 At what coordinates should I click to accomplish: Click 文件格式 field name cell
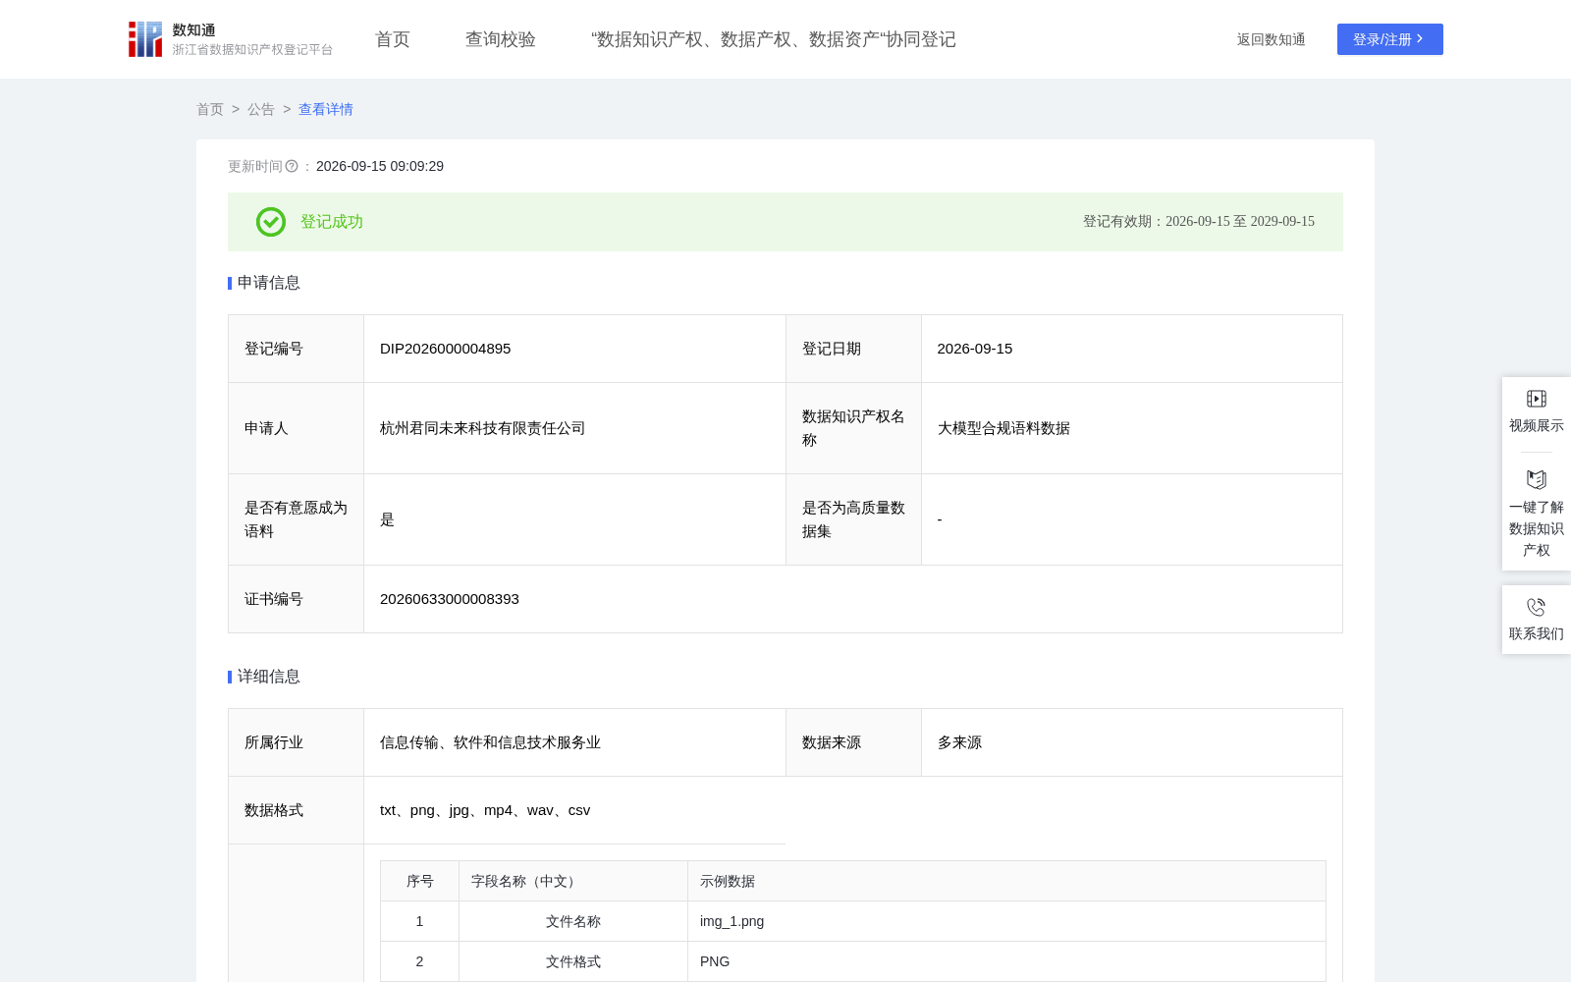click(573, 961)
